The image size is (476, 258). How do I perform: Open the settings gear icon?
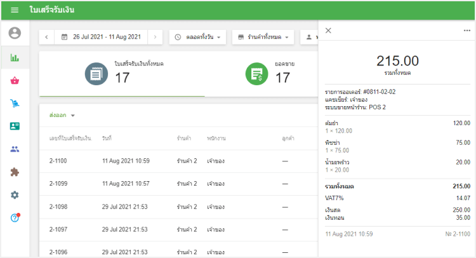pos(15,195)
